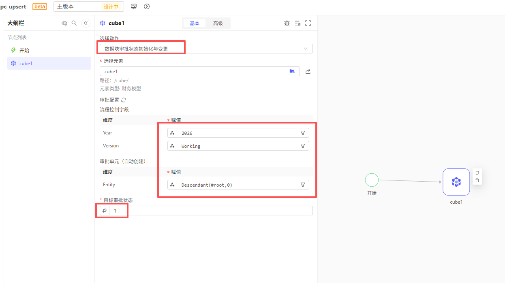The width and height of the screenshot is (505, 283).
Task: Collapse the outline sidebar with double chevron
Action: pos(86,23)
